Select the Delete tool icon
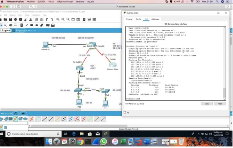The width and height of the screenshot is (233, 148). click(x=11, y=25)
